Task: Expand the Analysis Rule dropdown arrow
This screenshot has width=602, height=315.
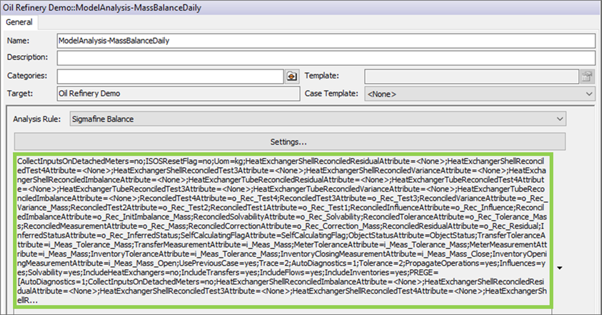Action: [x=559, y=119]
